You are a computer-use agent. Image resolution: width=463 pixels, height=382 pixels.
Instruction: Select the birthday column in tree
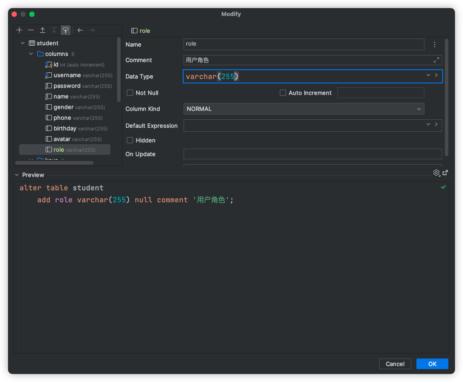coord(65,129)
